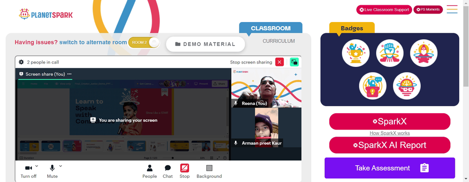Image resolution: width=469 pixels, height=182 pixels.
Task: Select Reena (You) video tile
Action: click(x=266, y=87)
